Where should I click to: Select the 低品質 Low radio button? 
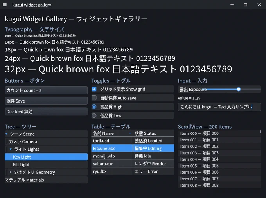pyautogui.click(x=94, y=116)
